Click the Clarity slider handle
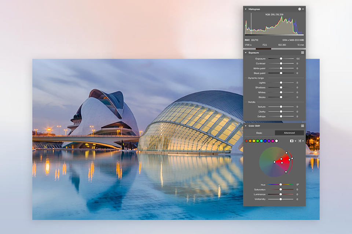The height and width of the screenshot is (234, 352). 281,112
